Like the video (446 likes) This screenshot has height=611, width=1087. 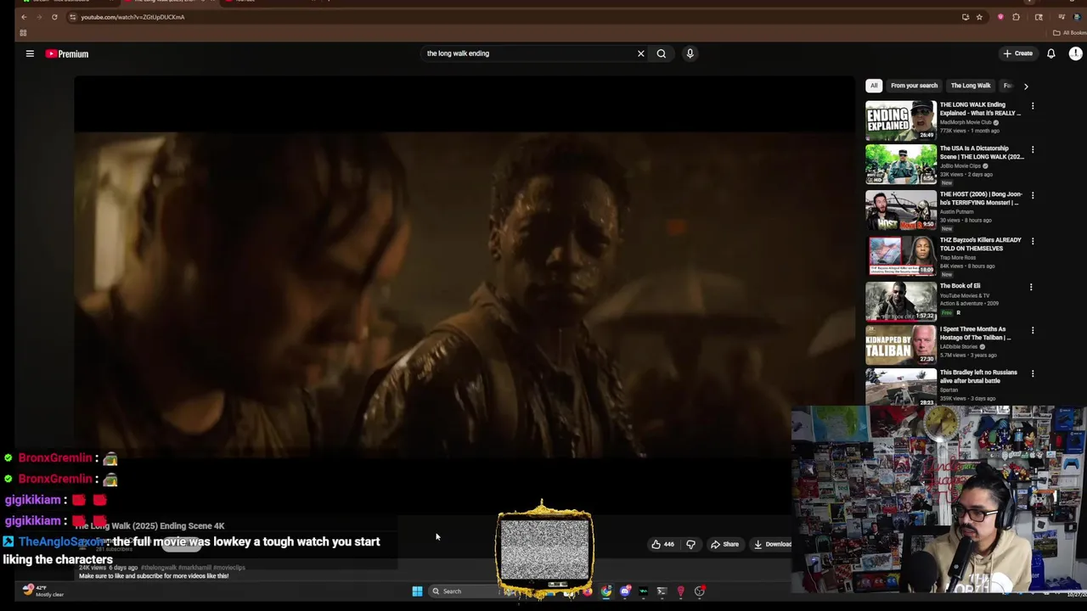(x=663, y=545)
